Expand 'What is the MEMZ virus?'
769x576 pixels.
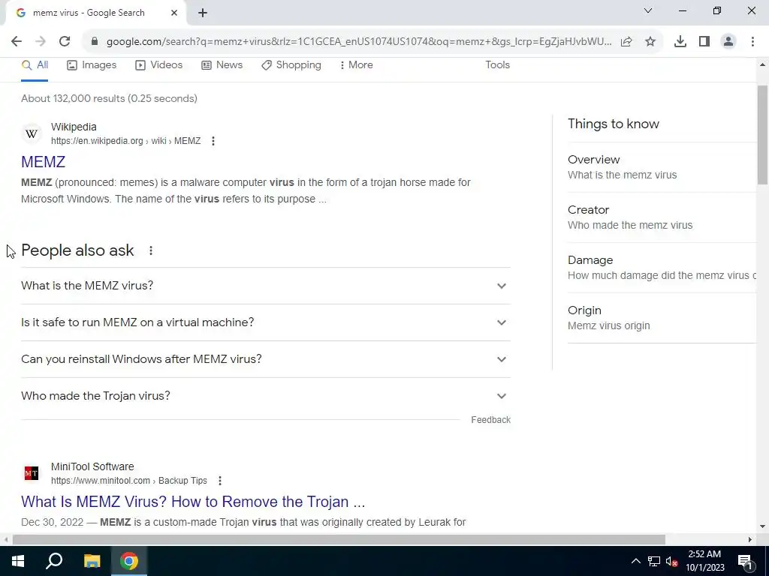pos(265,286)
